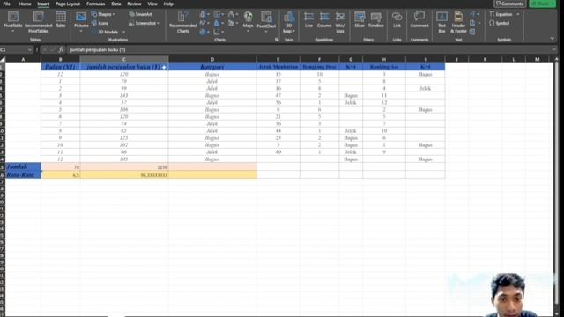The width and height of the screenshot is (564, 317).
Task: Select the Rata-Rata label cell
Action: pos(23,174)
